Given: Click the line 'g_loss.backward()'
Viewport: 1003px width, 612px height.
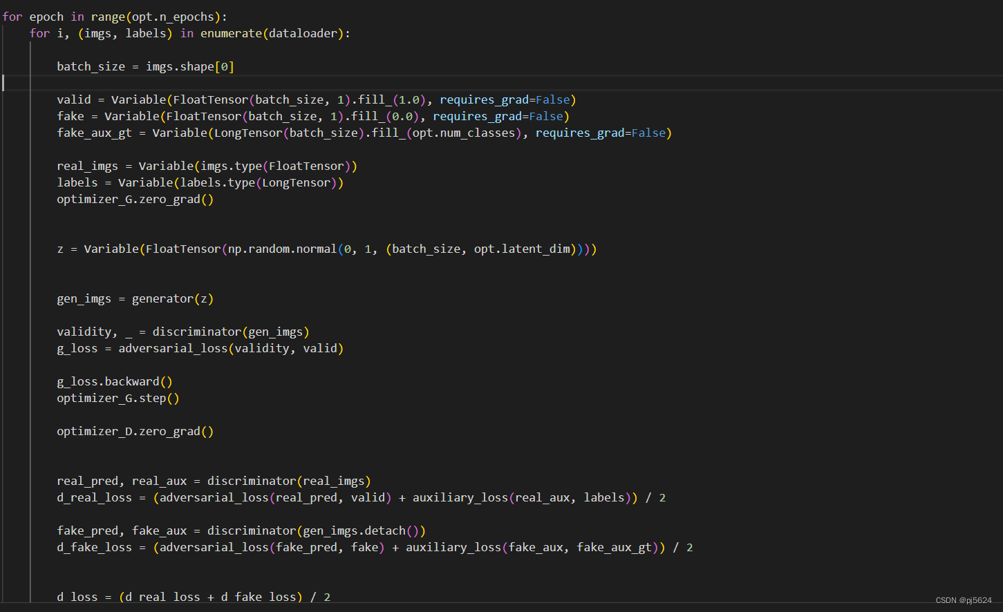Looking at the screenshot, I should tap(115, 381).
